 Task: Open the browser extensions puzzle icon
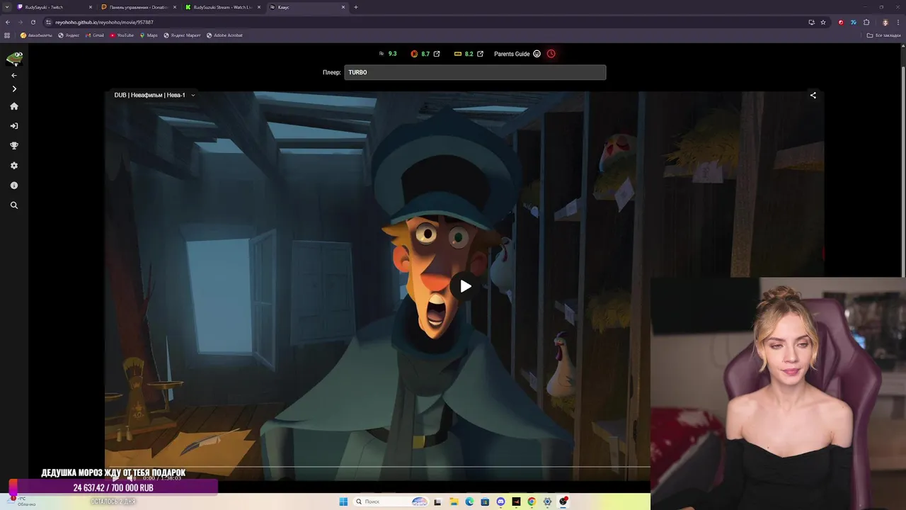point(866,22)
